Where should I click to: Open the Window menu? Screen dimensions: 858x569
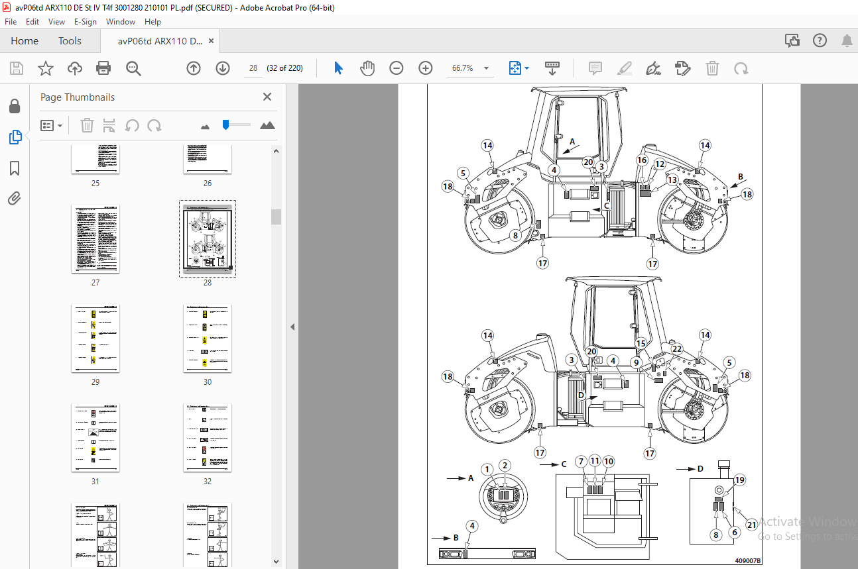(x=121, y=22)
